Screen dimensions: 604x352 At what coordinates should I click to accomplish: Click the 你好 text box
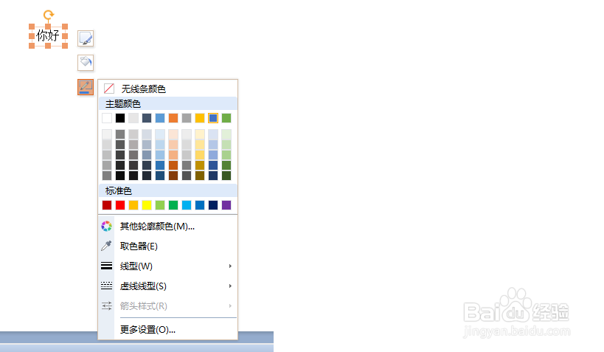(x=48, y=36)
